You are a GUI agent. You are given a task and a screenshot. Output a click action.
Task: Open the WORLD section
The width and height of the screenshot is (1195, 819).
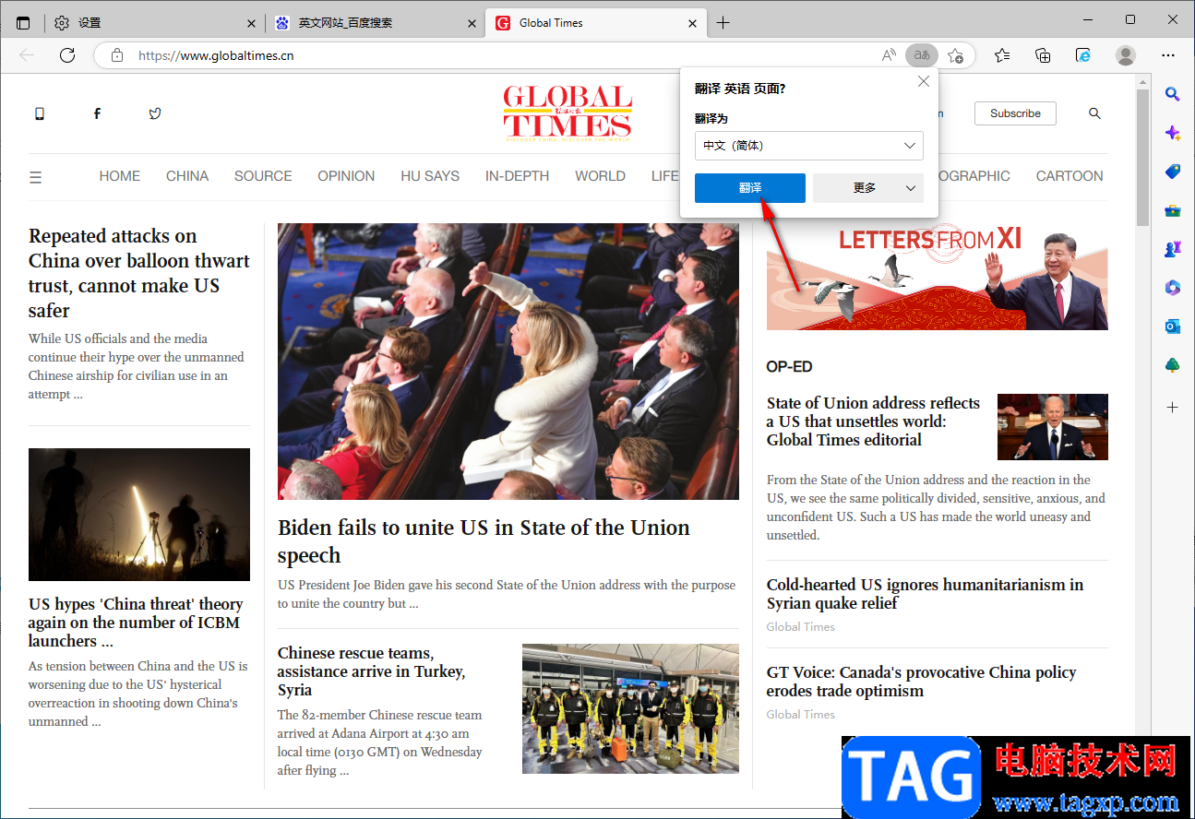click(x=600, y=176)
